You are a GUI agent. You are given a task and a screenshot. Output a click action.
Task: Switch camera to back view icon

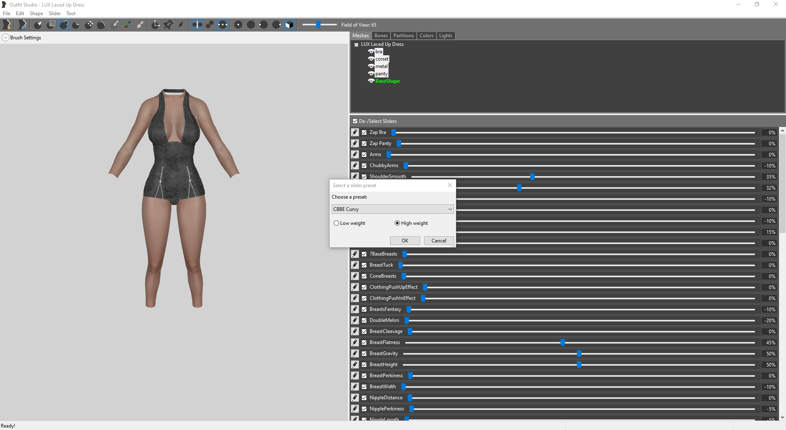pyautogui.click(x=251, y=25)
